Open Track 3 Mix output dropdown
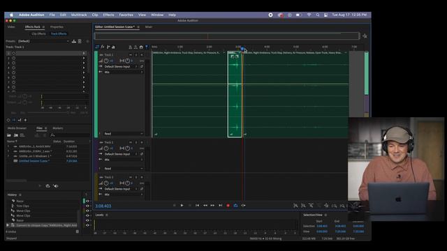The width and height of the screenshot is (447, 251). click(x=123, y=195)
